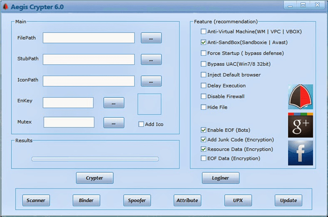This screenshot has height=217, width=328.
Task: Open the Spoofer tool
Action: (137, 200)
